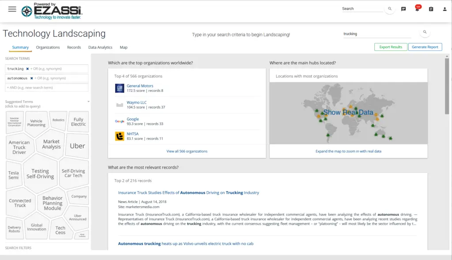The image size is (452, 260).
Task: Add suggested term Uber Announced
Action: point(78,217)
